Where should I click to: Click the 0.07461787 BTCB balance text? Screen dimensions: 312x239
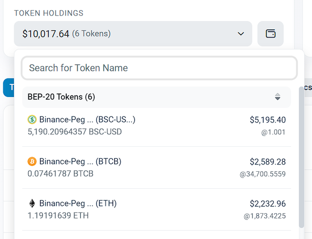[60, 174]
